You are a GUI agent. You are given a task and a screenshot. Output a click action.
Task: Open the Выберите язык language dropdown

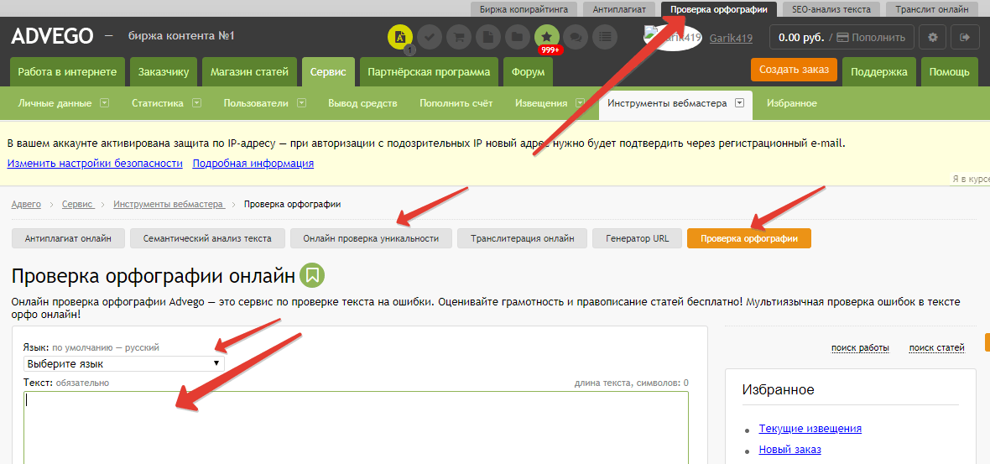(124, 363)
